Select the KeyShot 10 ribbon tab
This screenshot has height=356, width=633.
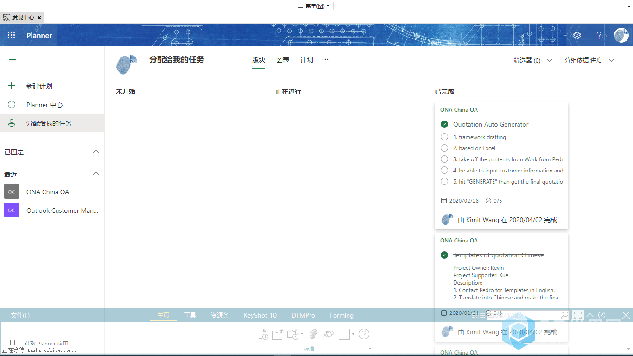tap(260, 315)
